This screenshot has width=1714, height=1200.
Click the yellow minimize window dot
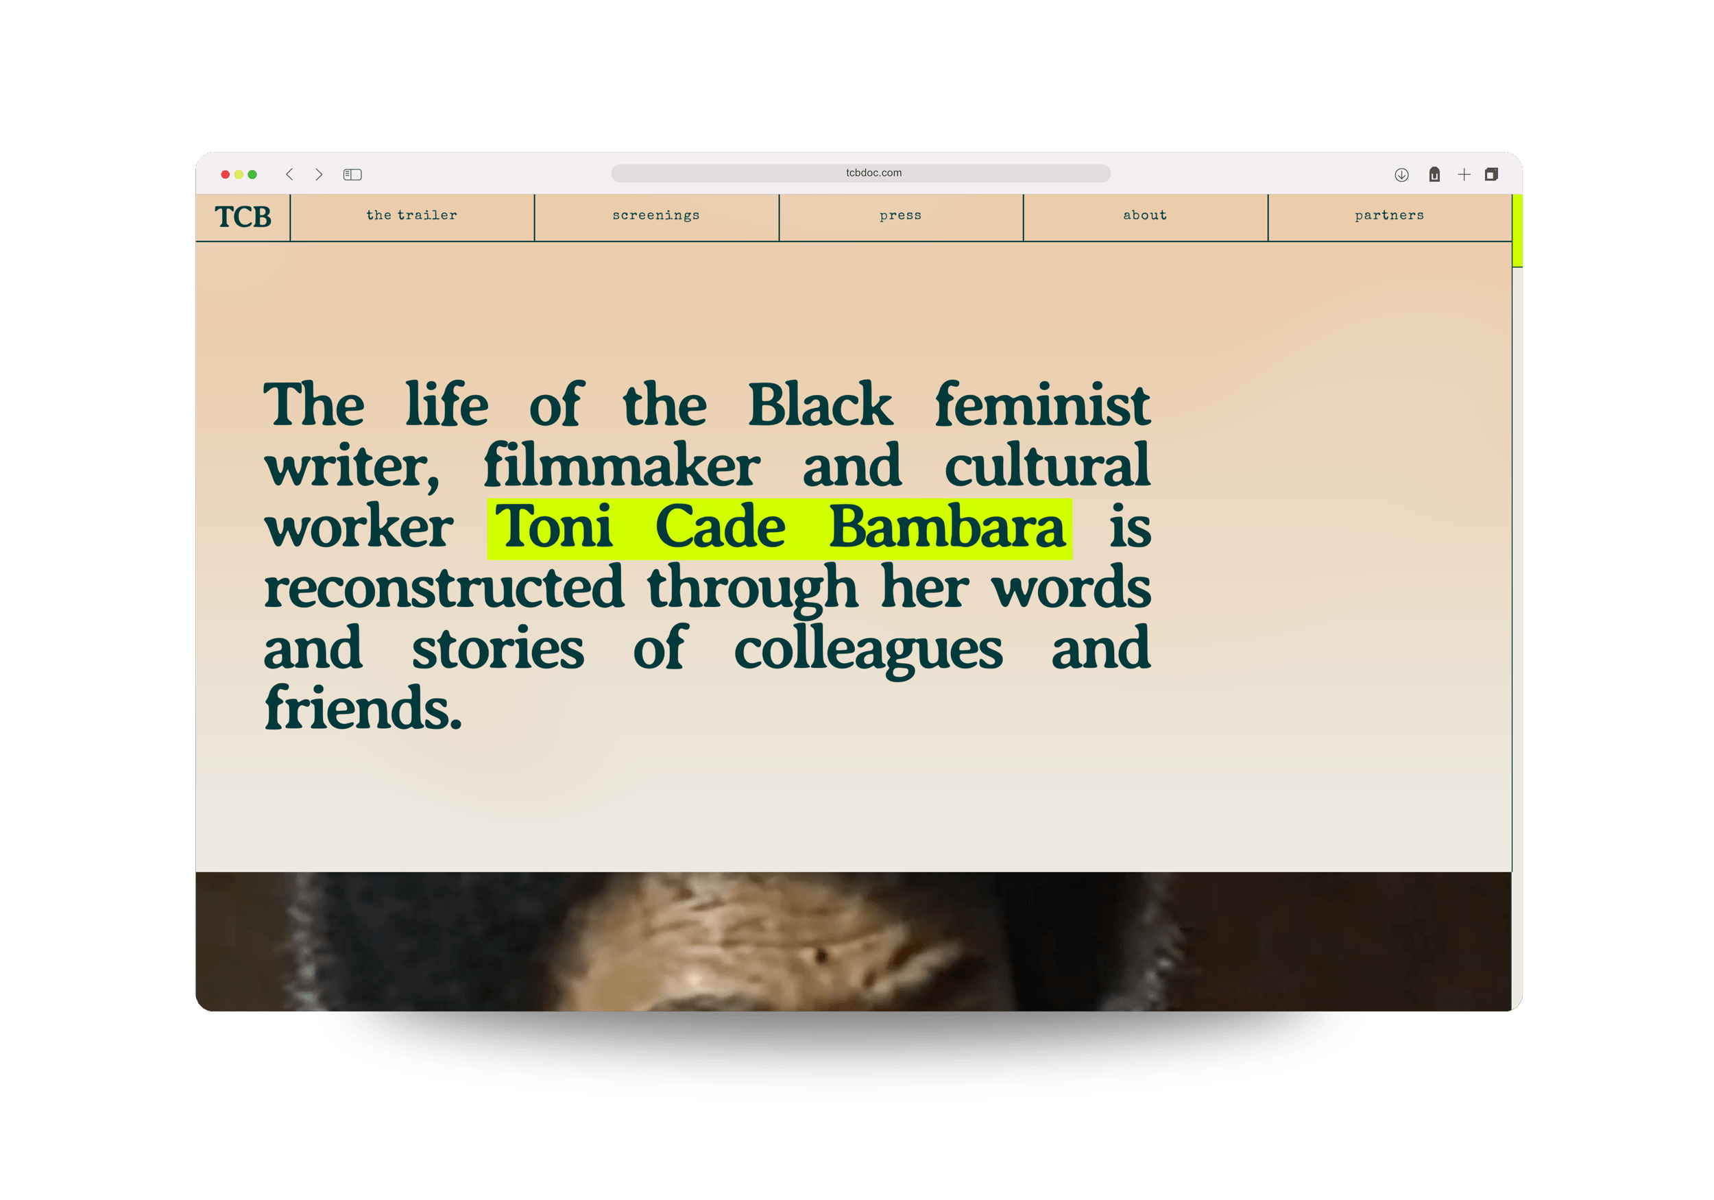click(x=239, y=175)
